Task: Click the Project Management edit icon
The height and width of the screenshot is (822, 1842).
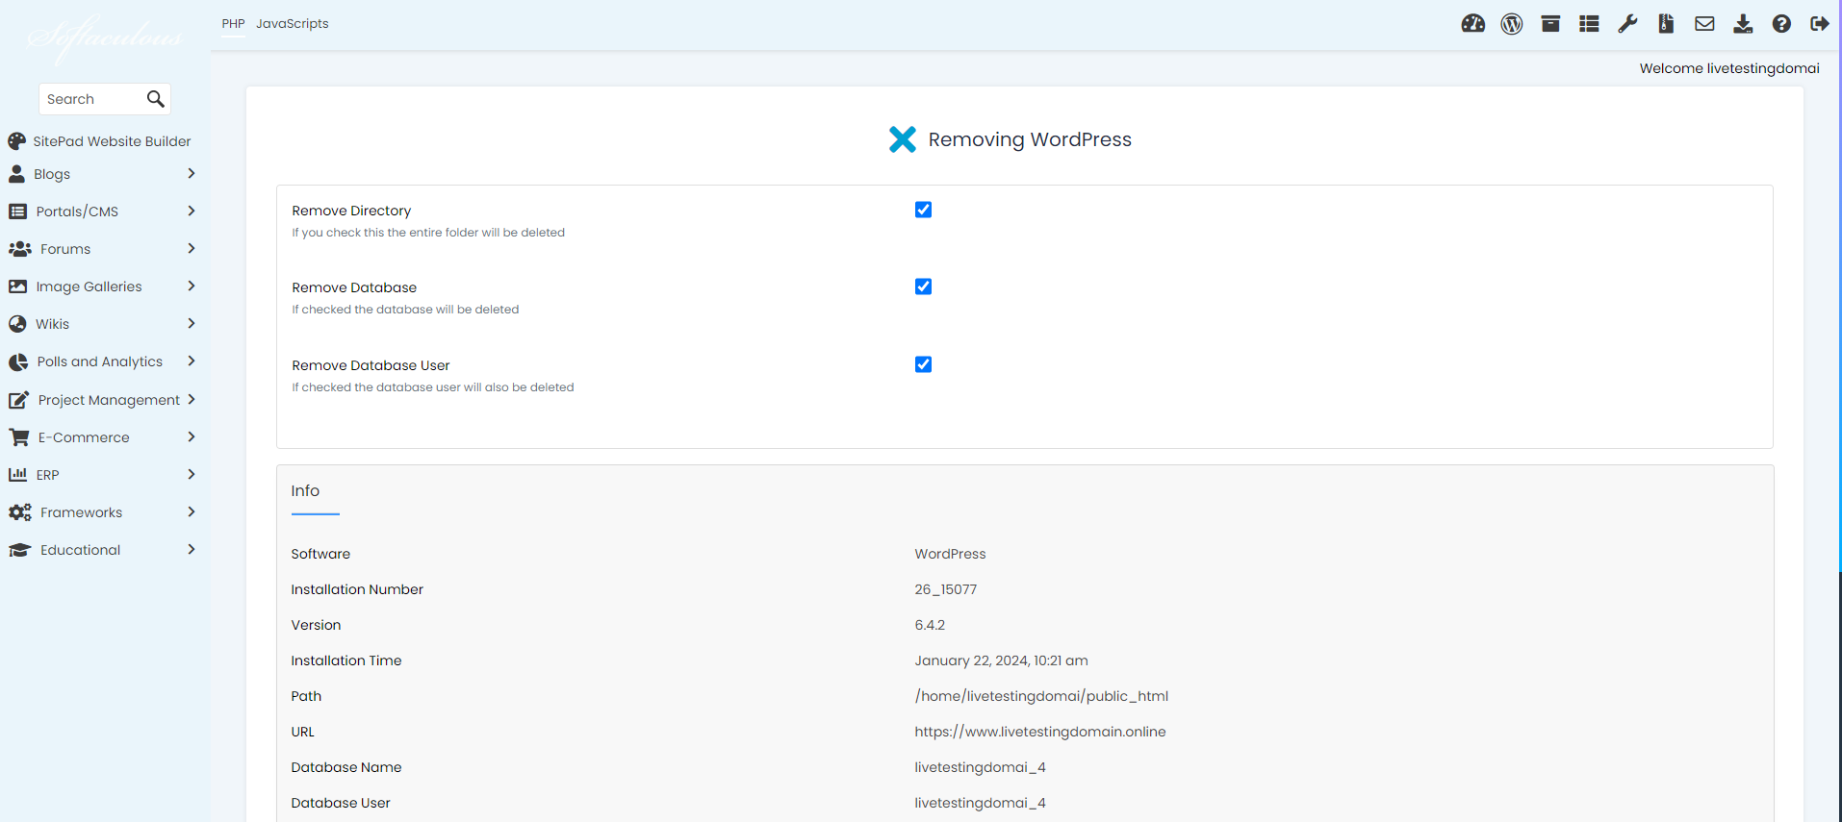Action: pos(18,400)
